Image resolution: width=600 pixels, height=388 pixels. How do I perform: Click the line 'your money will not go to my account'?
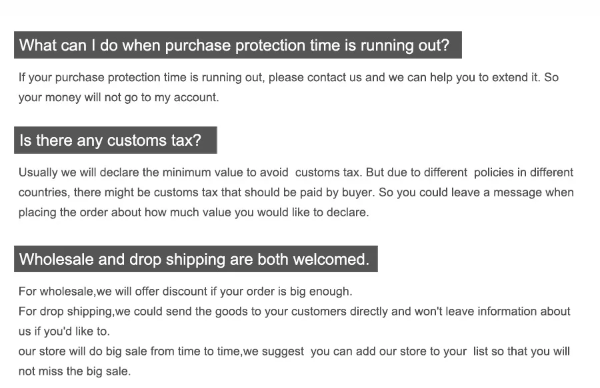click(119, 97)
